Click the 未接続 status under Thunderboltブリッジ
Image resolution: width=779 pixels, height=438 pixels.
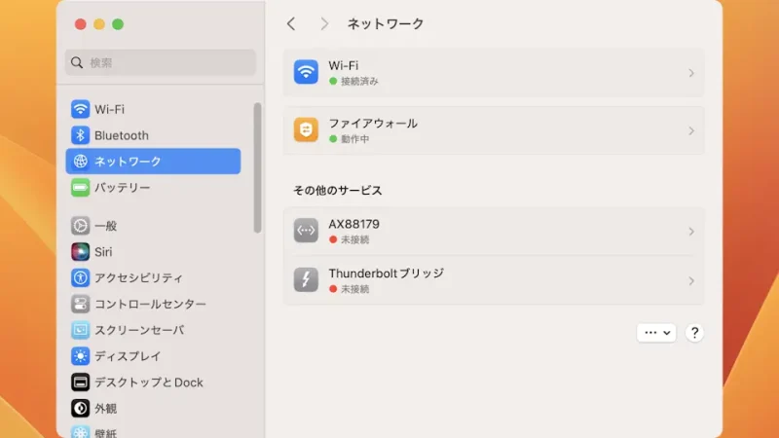(x=354, y=289)
